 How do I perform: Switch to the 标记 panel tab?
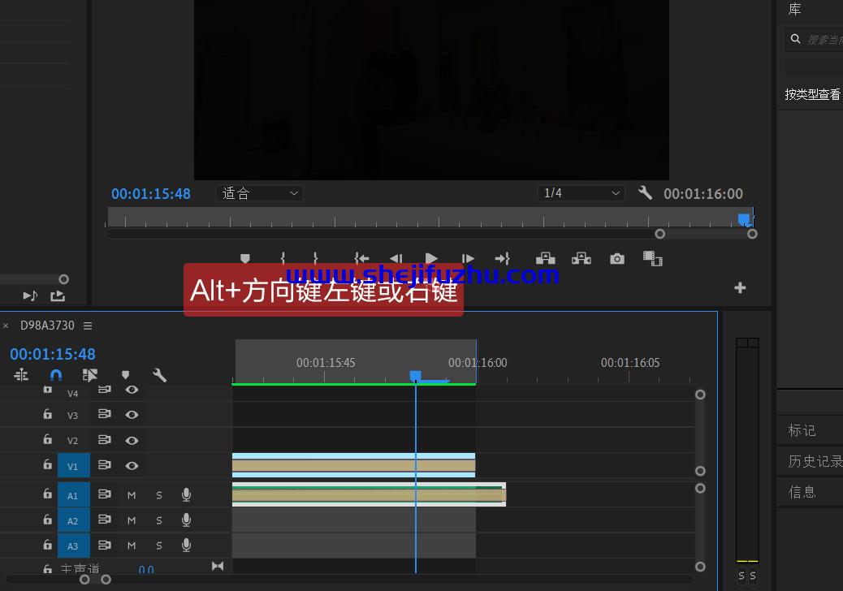802,430
